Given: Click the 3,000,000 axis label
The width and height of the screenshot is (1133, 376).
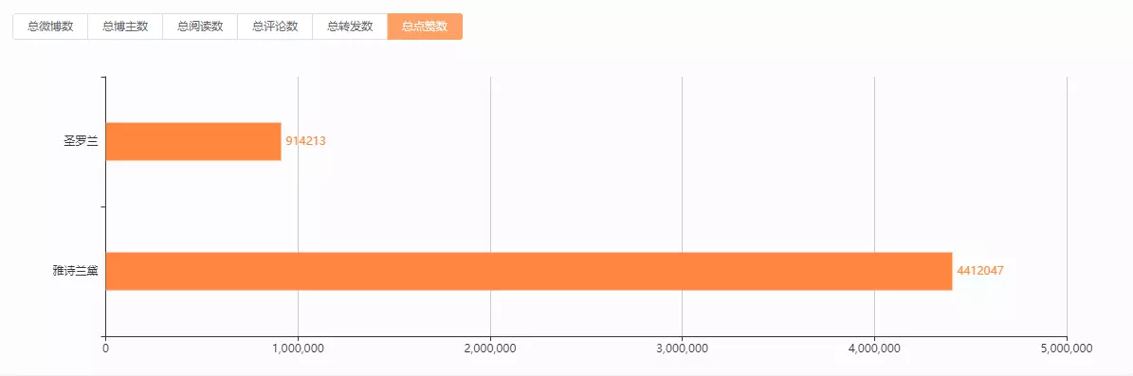Looking at the screenshot, I should [682, 349].
